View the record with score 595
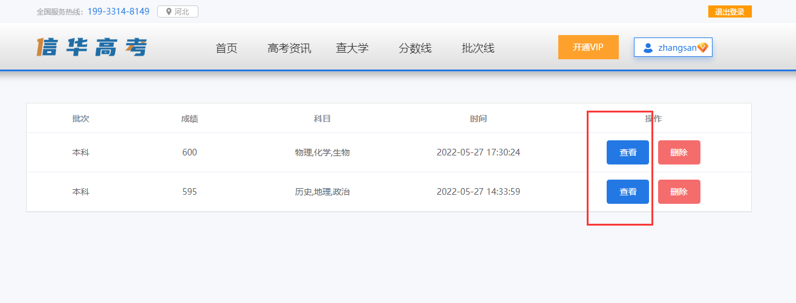The width and height of the screenshot is (796, 303). pos(627,192)
